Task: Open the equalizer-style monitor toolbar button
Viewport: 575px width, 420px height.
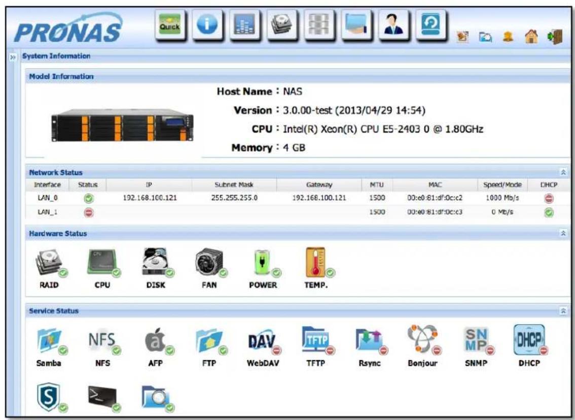Action: pyautogui.click(x=244, y=24)
